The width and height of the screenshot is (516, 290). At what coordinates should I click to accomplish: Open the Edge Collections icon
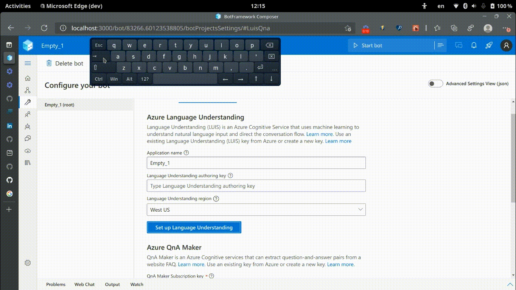[454, 28]
